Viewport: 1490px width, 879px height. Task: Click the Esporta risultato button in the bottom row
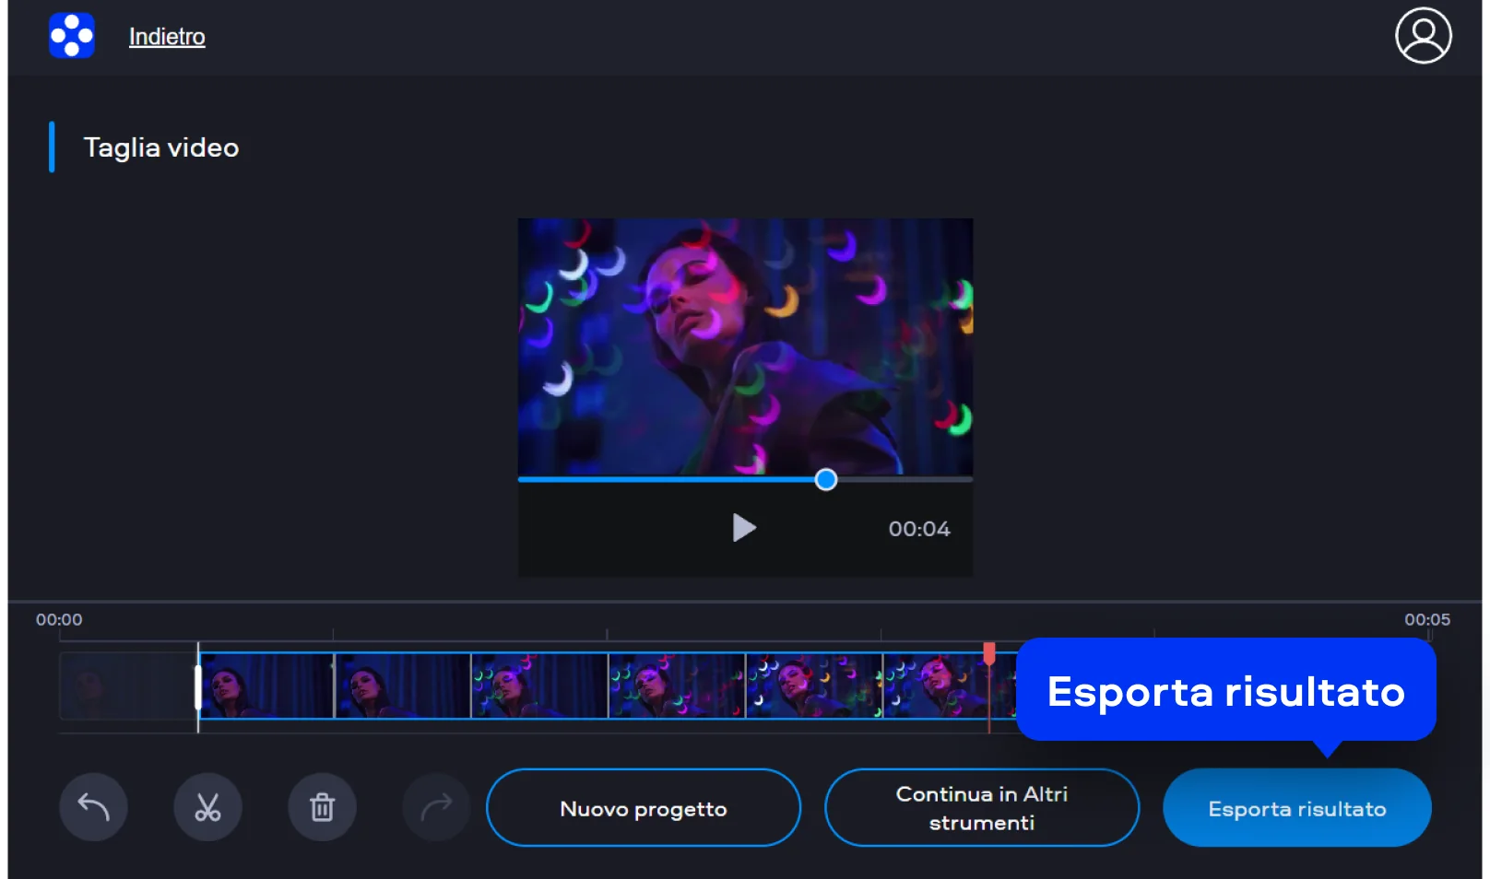click(1296, 808)
